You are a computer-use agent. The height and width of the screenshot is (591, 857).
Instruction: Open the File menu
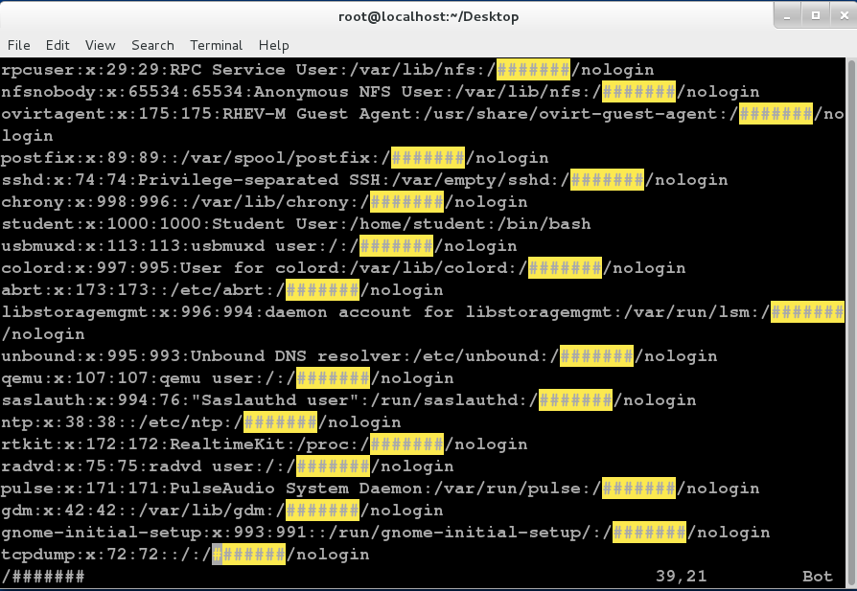[18, 45]
